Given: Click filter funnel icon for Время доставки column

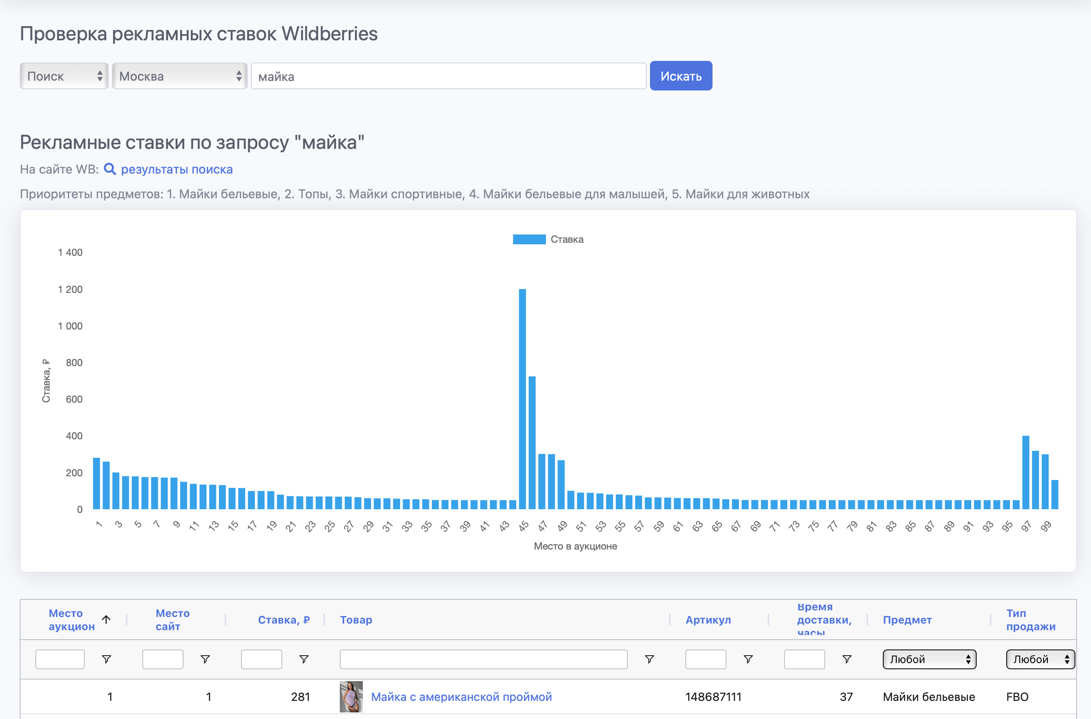Looking at the screenshot, I should tap(846, 659).
